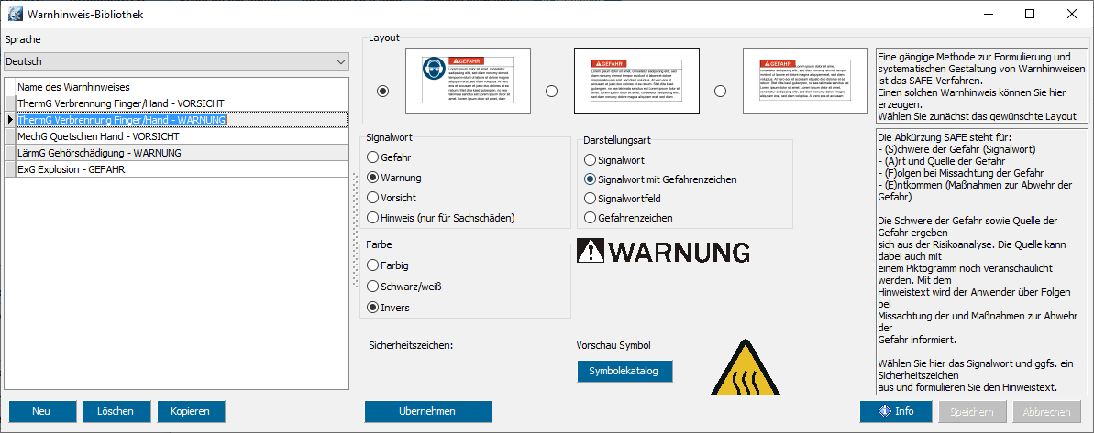The height and width of the screenshot is (433, 1094).
Task: Open the Symbolekatalog
Action: coord(624,371)
